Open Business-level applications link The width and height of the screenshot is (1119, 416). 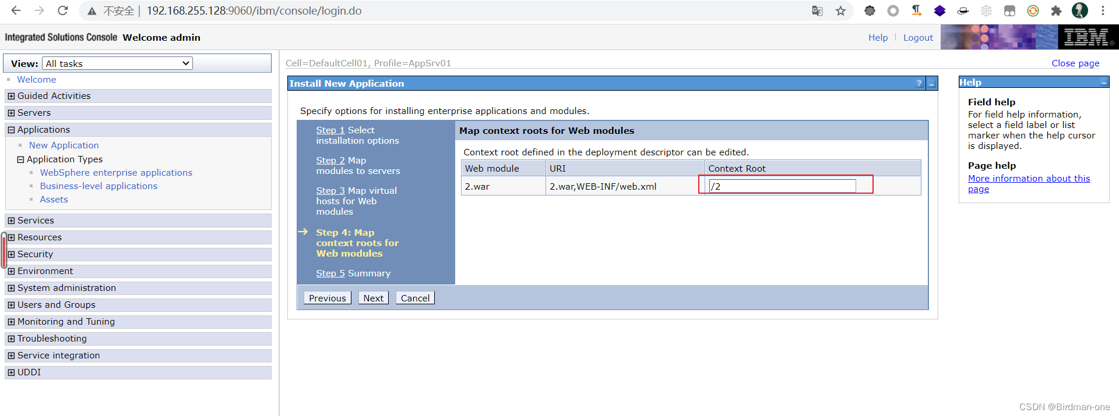click(98, 186)
